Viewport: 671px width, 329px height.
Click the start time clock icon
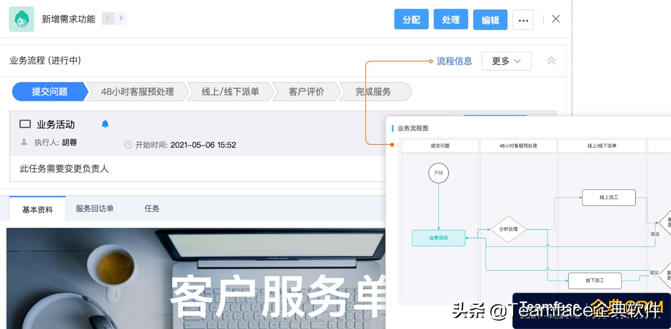pos(128,145)
